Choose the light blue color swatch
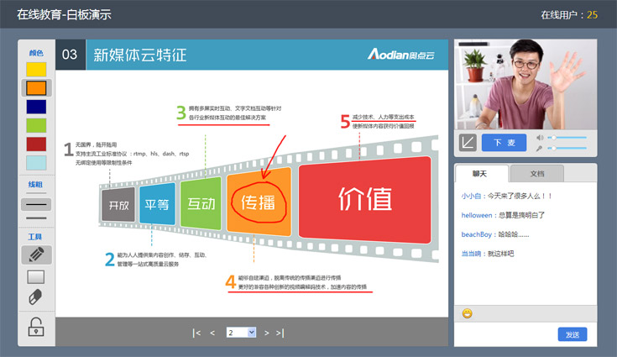 [x=36, y=163]
